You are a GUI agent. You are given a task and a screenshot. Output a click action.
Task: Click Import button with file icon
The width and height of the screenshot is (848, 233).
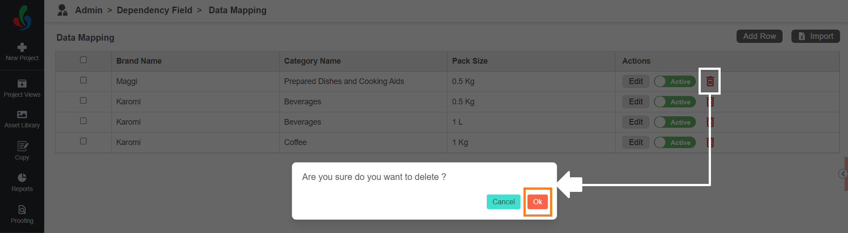click(816, 36)
